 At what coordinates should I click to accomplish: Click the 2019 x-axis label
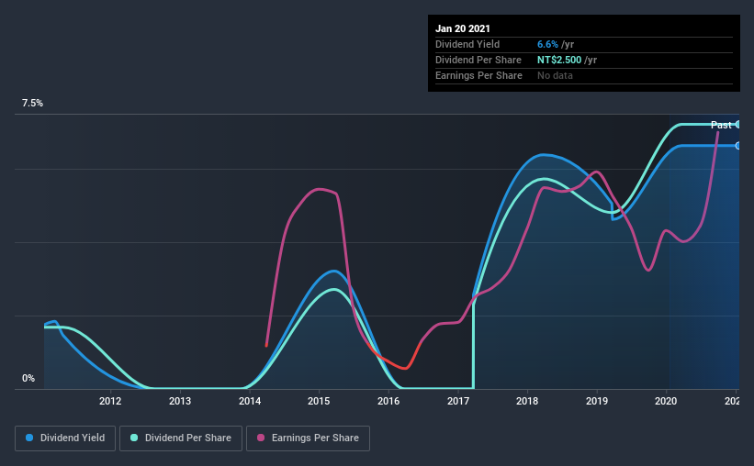(597, 401)
